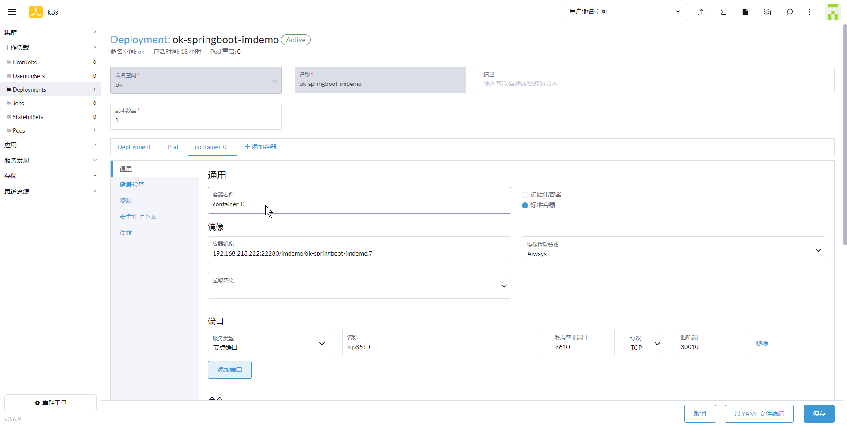This screenshot has height=427, width=847.
Task: Copy kubeconfig to clipboard icon
Action: (x=767, y=12)
